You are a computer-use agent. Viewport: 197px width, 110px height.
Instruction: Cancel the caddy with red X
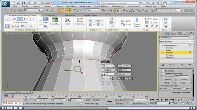115,83
